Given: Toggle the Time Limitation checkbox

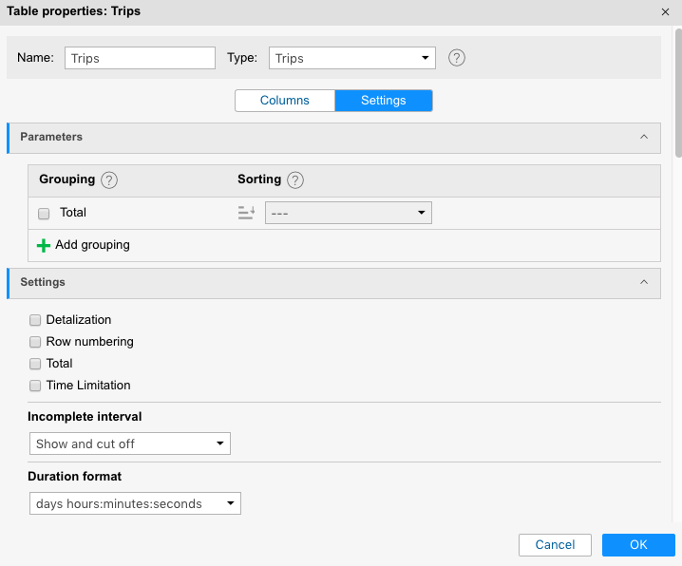Looking at the screenshot, I should coord(36,386).
